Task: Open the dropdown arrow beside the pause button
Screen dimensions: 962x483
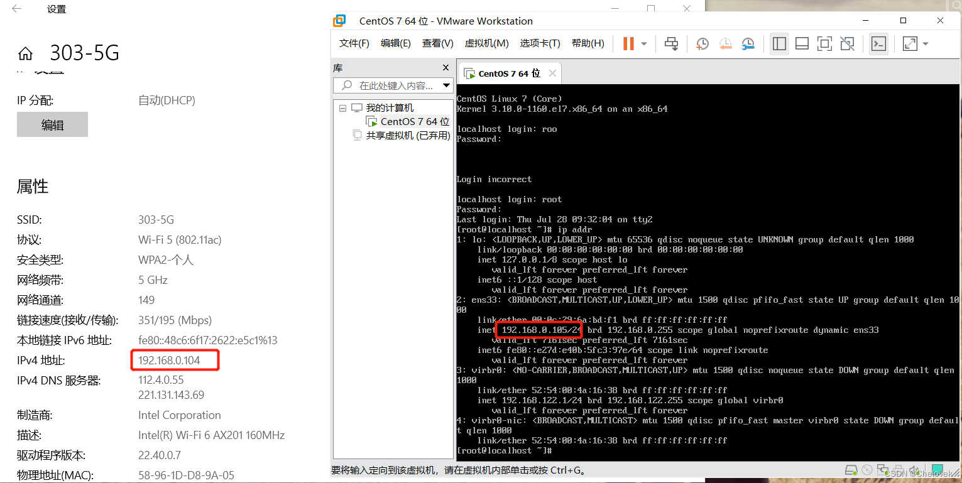Action: click(x=644, y=44)
